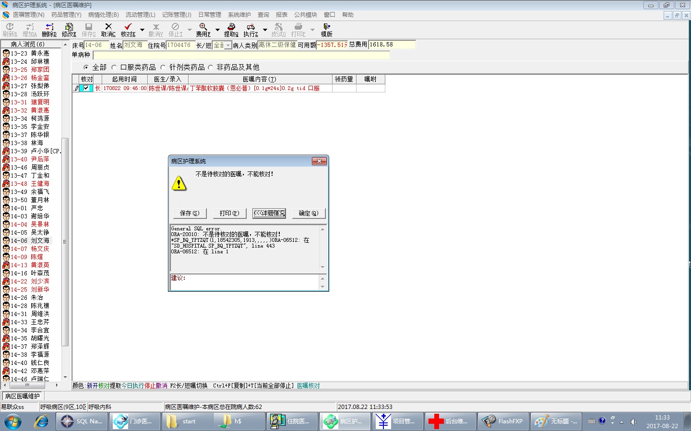The image size is (691, 431).
Task: Click the 住院号 field showing 1704476
Action: (181, 45)
